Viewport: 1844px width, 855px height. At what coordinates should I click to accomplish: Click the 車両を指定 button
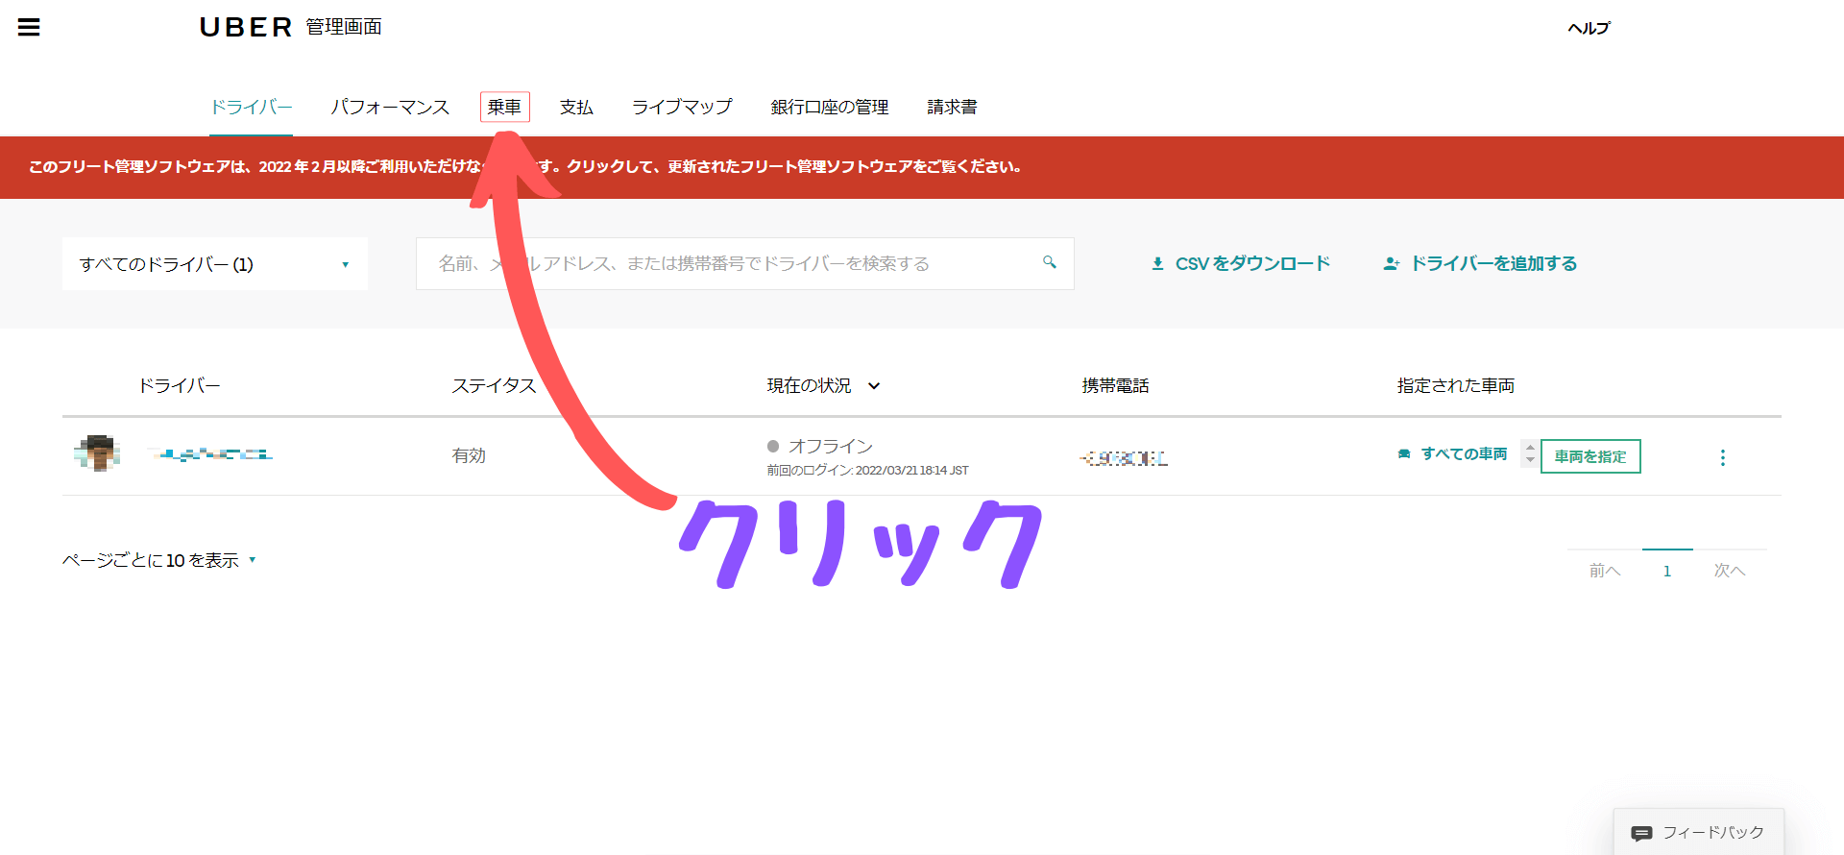pyautogui.click(x=1590, y=456)
